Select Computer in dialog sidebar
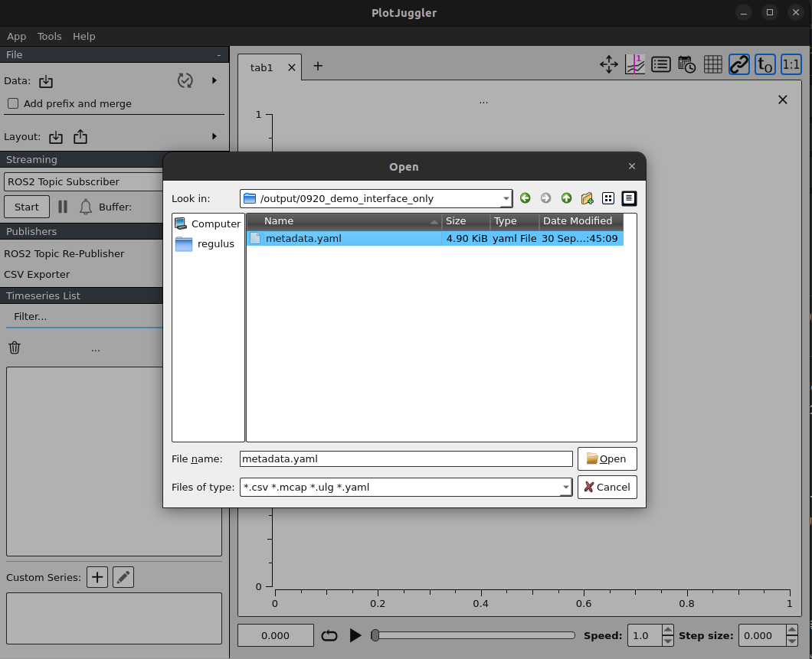The width and height of the screenshot is (812, 659). click(x=208, y=223)
